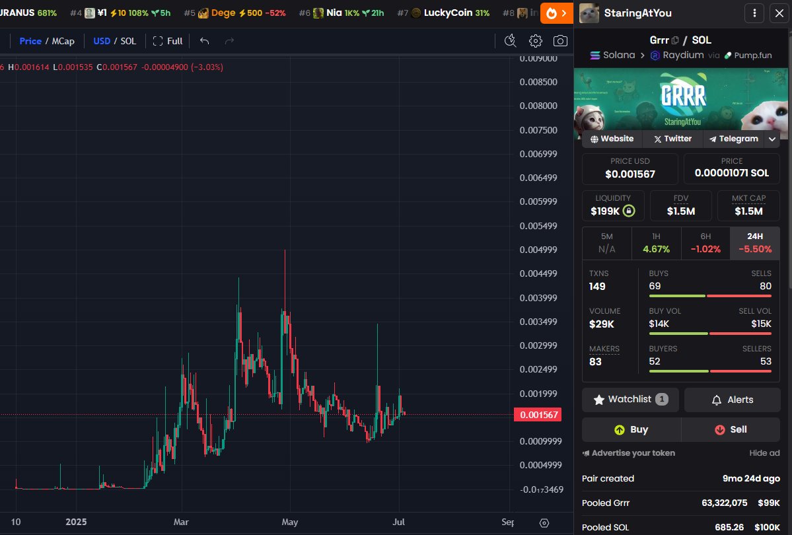Click Hide ad link
Image resolution: width=792 pixels, height=535 pixels.
tap(764, 453)
